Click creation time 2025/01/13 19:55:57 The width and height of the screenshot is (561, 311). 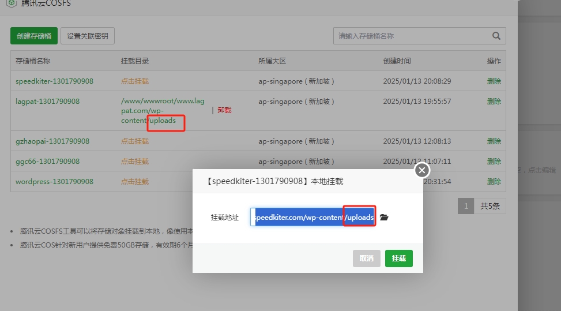(417, 102)
